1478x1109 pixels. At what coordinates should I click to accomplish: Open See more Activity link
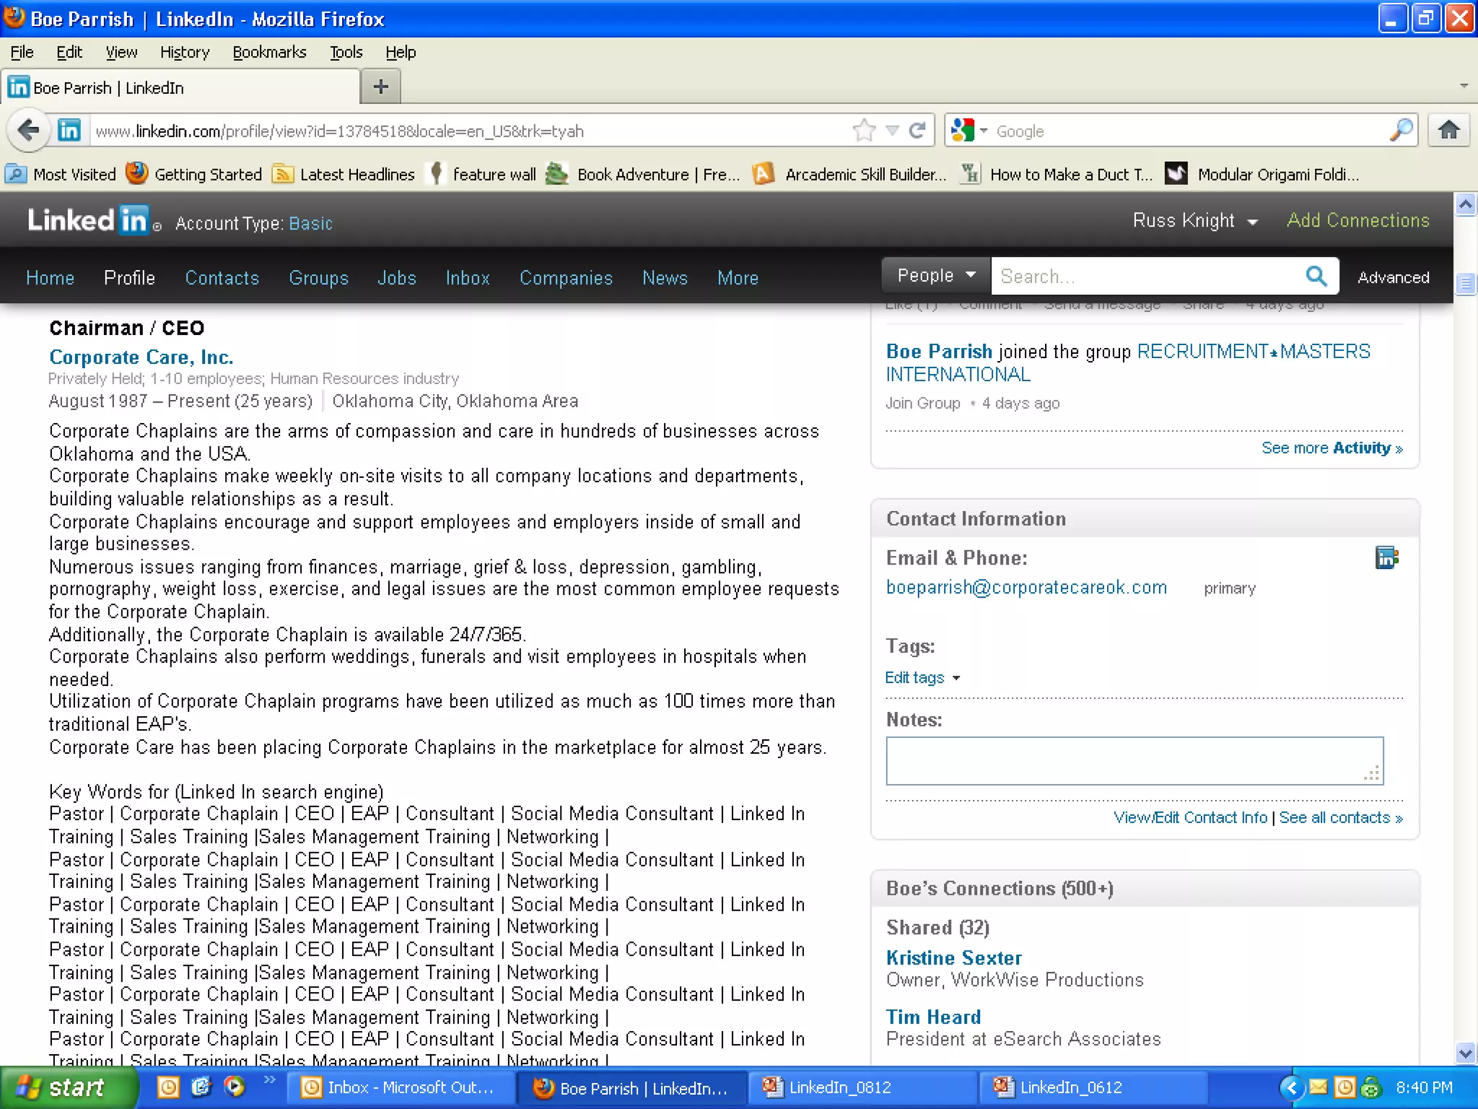coord(1331,448)
